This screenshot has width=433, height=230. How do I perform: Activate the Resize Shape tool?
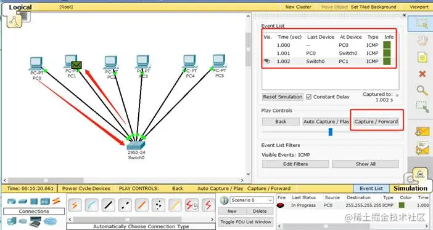pos(423,107)
